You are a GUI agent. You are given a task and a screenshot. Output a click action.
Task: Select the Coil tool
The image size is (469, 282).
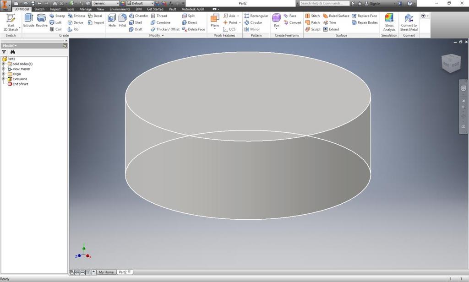55,29
